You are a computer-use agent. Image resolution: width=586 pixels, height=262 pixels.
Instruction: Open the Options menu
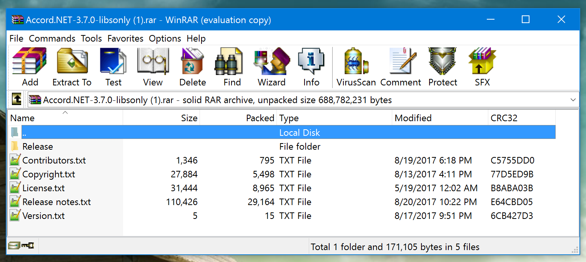165,38
